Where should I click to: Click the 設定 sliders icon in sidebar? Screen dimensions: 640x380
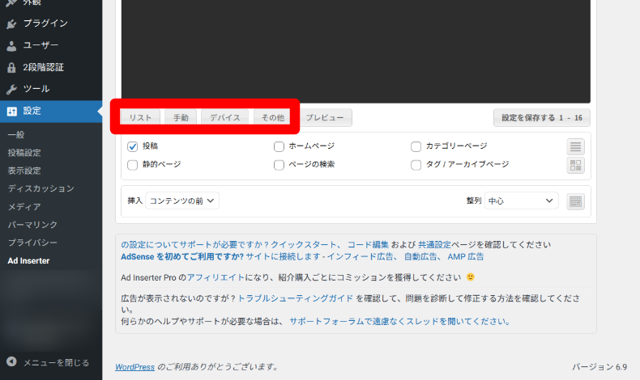[x=12, y=111]
